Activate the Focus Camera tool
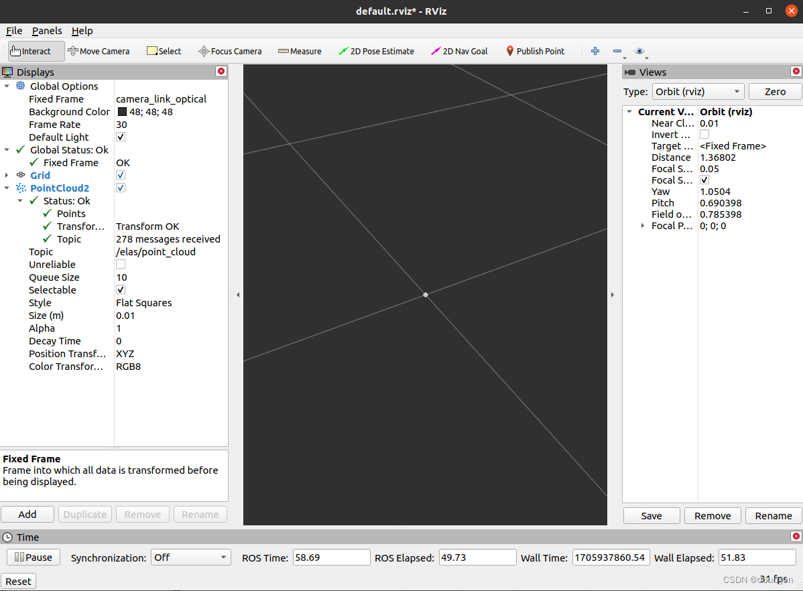The width and height of the screenshot is (803, 591). point(230,51)
